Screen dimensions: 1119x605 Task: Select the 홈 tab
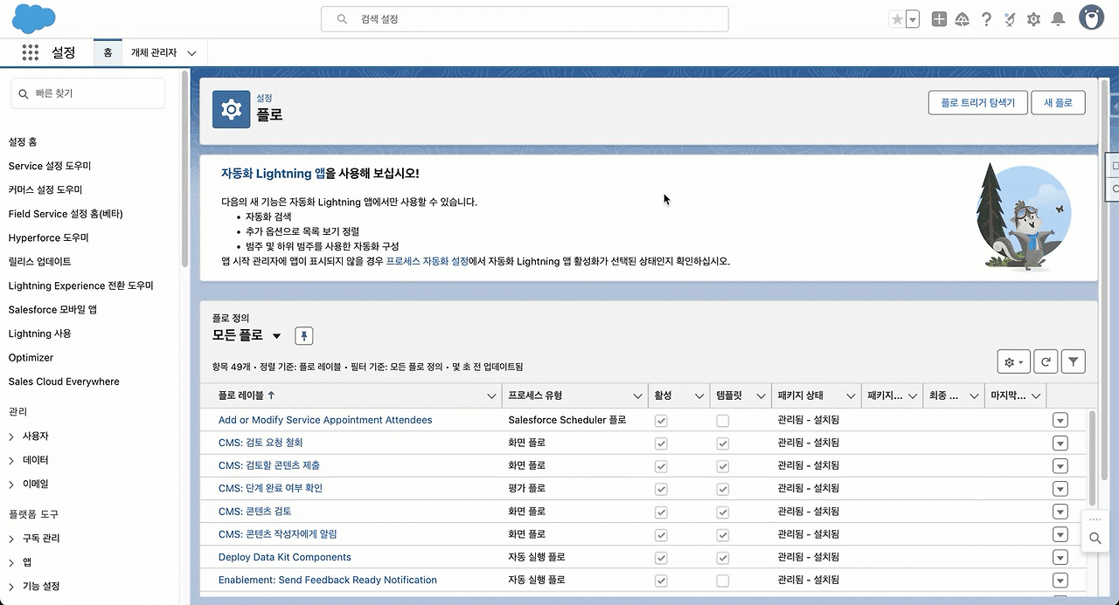[x=108, y=52]
